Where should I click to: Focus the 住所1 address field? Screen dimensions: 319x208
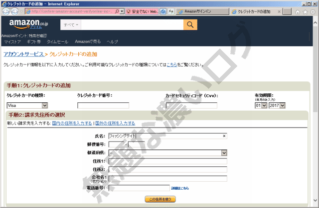[x=168, y=161]
